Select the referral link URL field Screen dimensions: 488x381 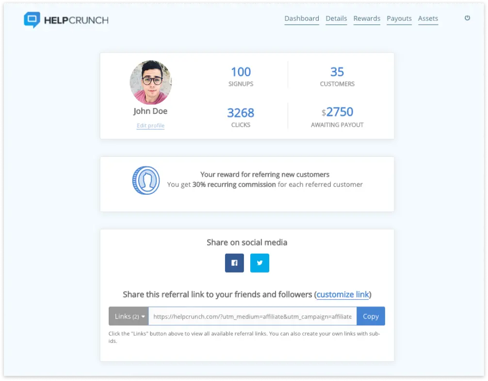pyautogui.click(x=252, y=316)
